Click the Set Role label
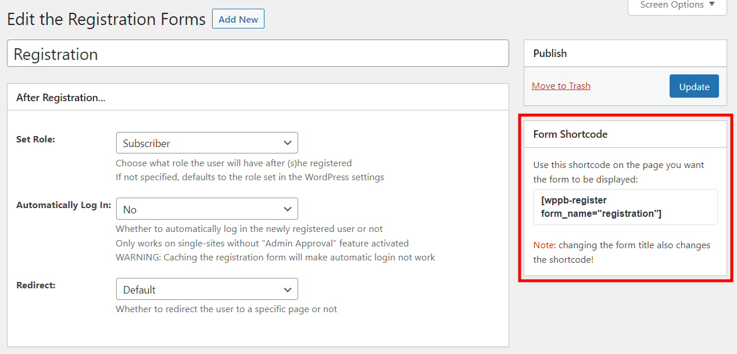Image resolution: width=737 pixels, height=354 pixels. click(x=35, y=140)
